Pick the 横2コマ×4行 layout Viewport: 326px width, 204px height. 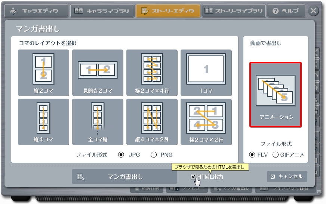[152, 73]
